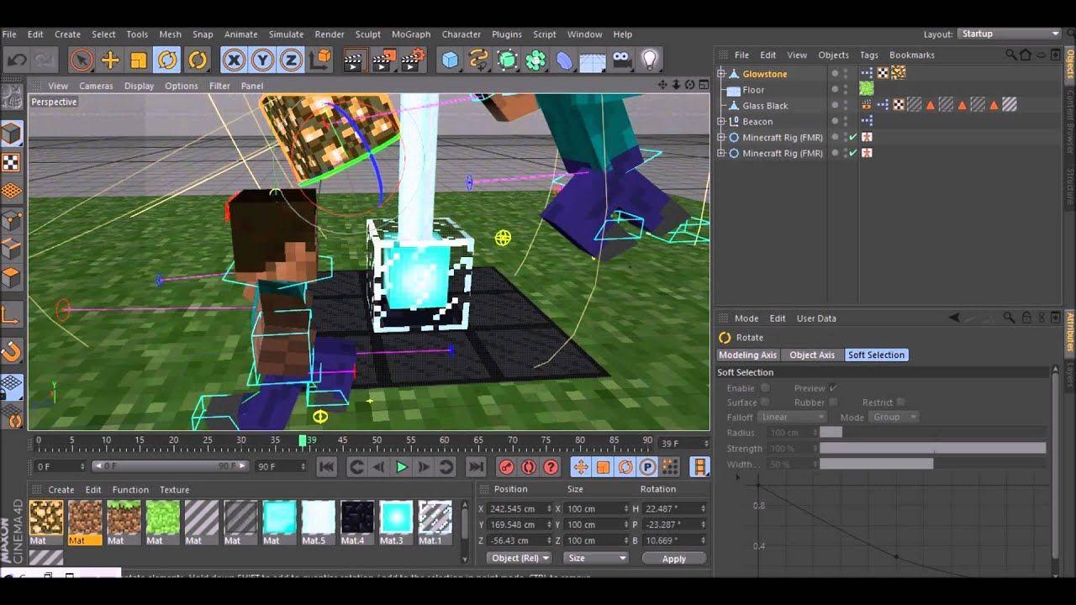Activate the Scale tool
The height and width of the screenshot is (605, 1076).
[x=140, y=60]
